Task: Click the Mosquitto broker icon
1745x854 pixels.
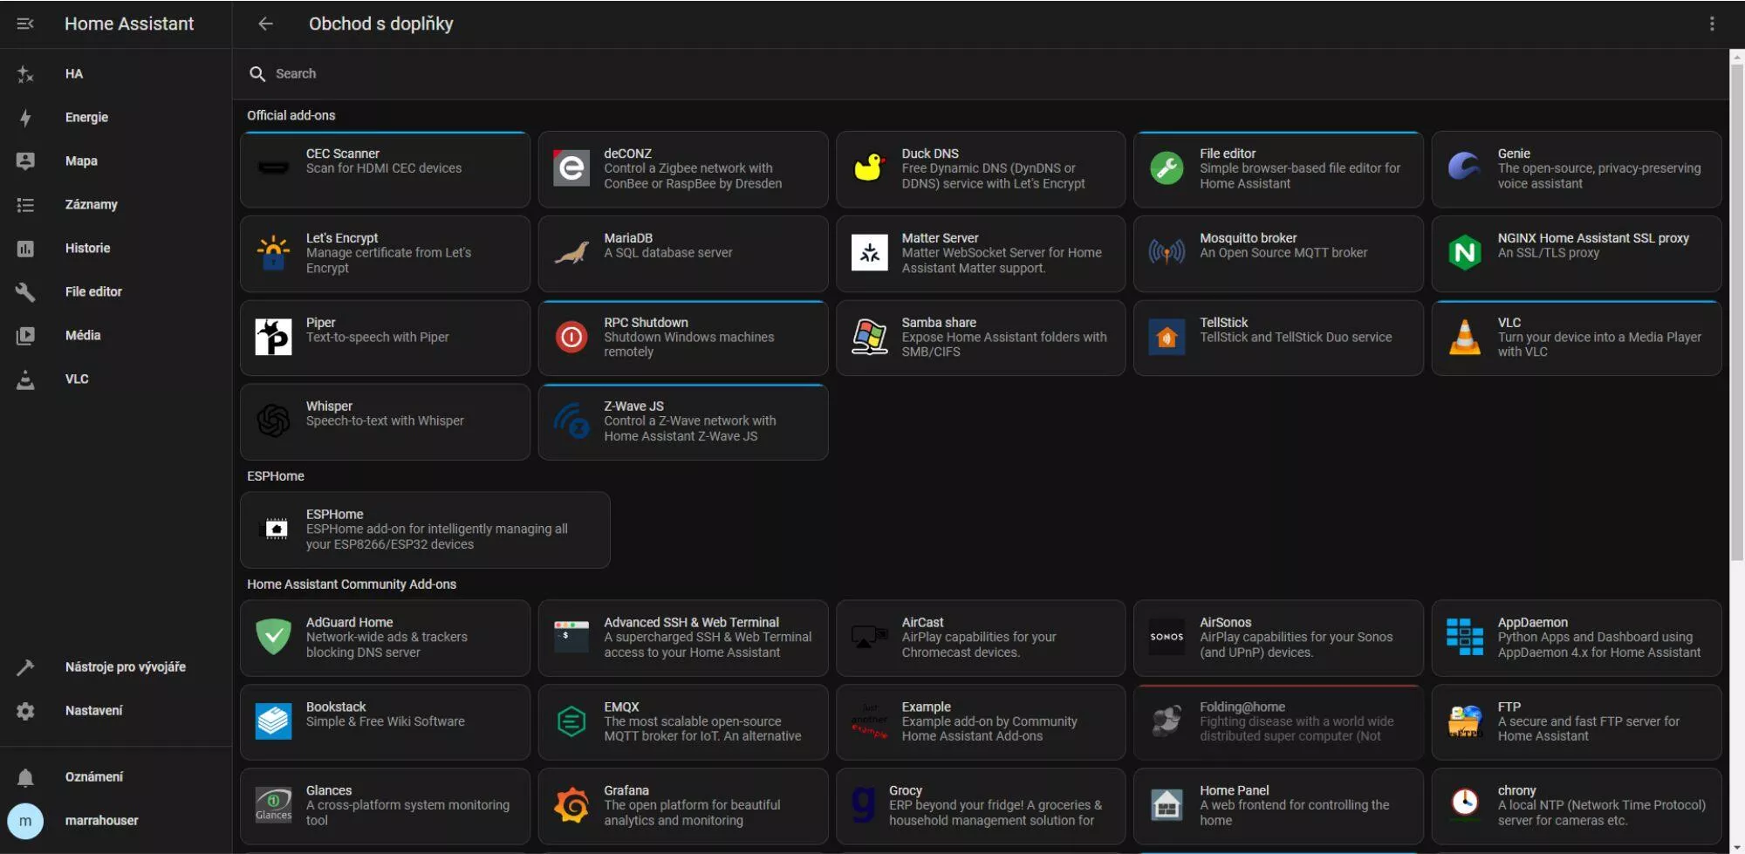Action: pyautogui.click(x=1167, y=252)
